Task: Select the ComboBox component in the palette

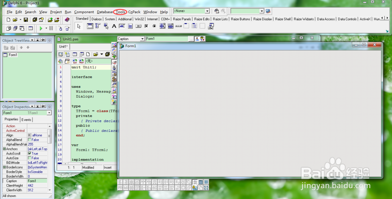Action: 171,26
